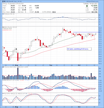Click the MA(50) legend entry in red
The height and width of the screenshot is (108, 104).
point(8,30)
